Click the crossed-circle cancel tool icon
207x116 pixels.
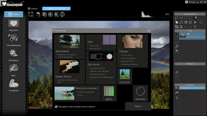pyautogui.click(x=201, y=22)
